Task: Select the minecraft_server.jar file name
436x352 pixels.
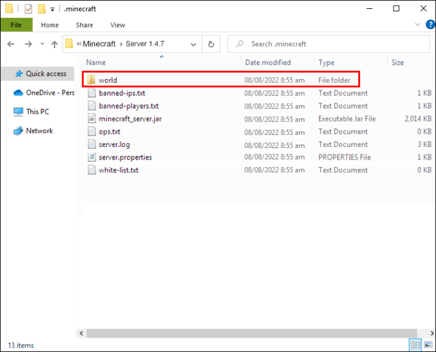Action: (130, 119)
